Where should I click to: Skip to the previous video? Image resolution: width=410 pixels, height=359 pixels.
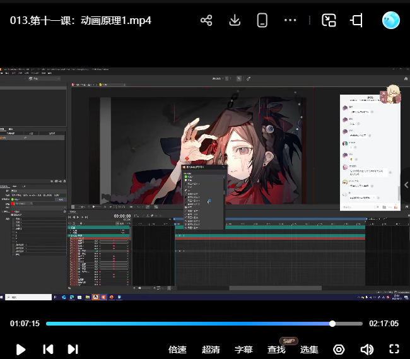pos(47,349)
